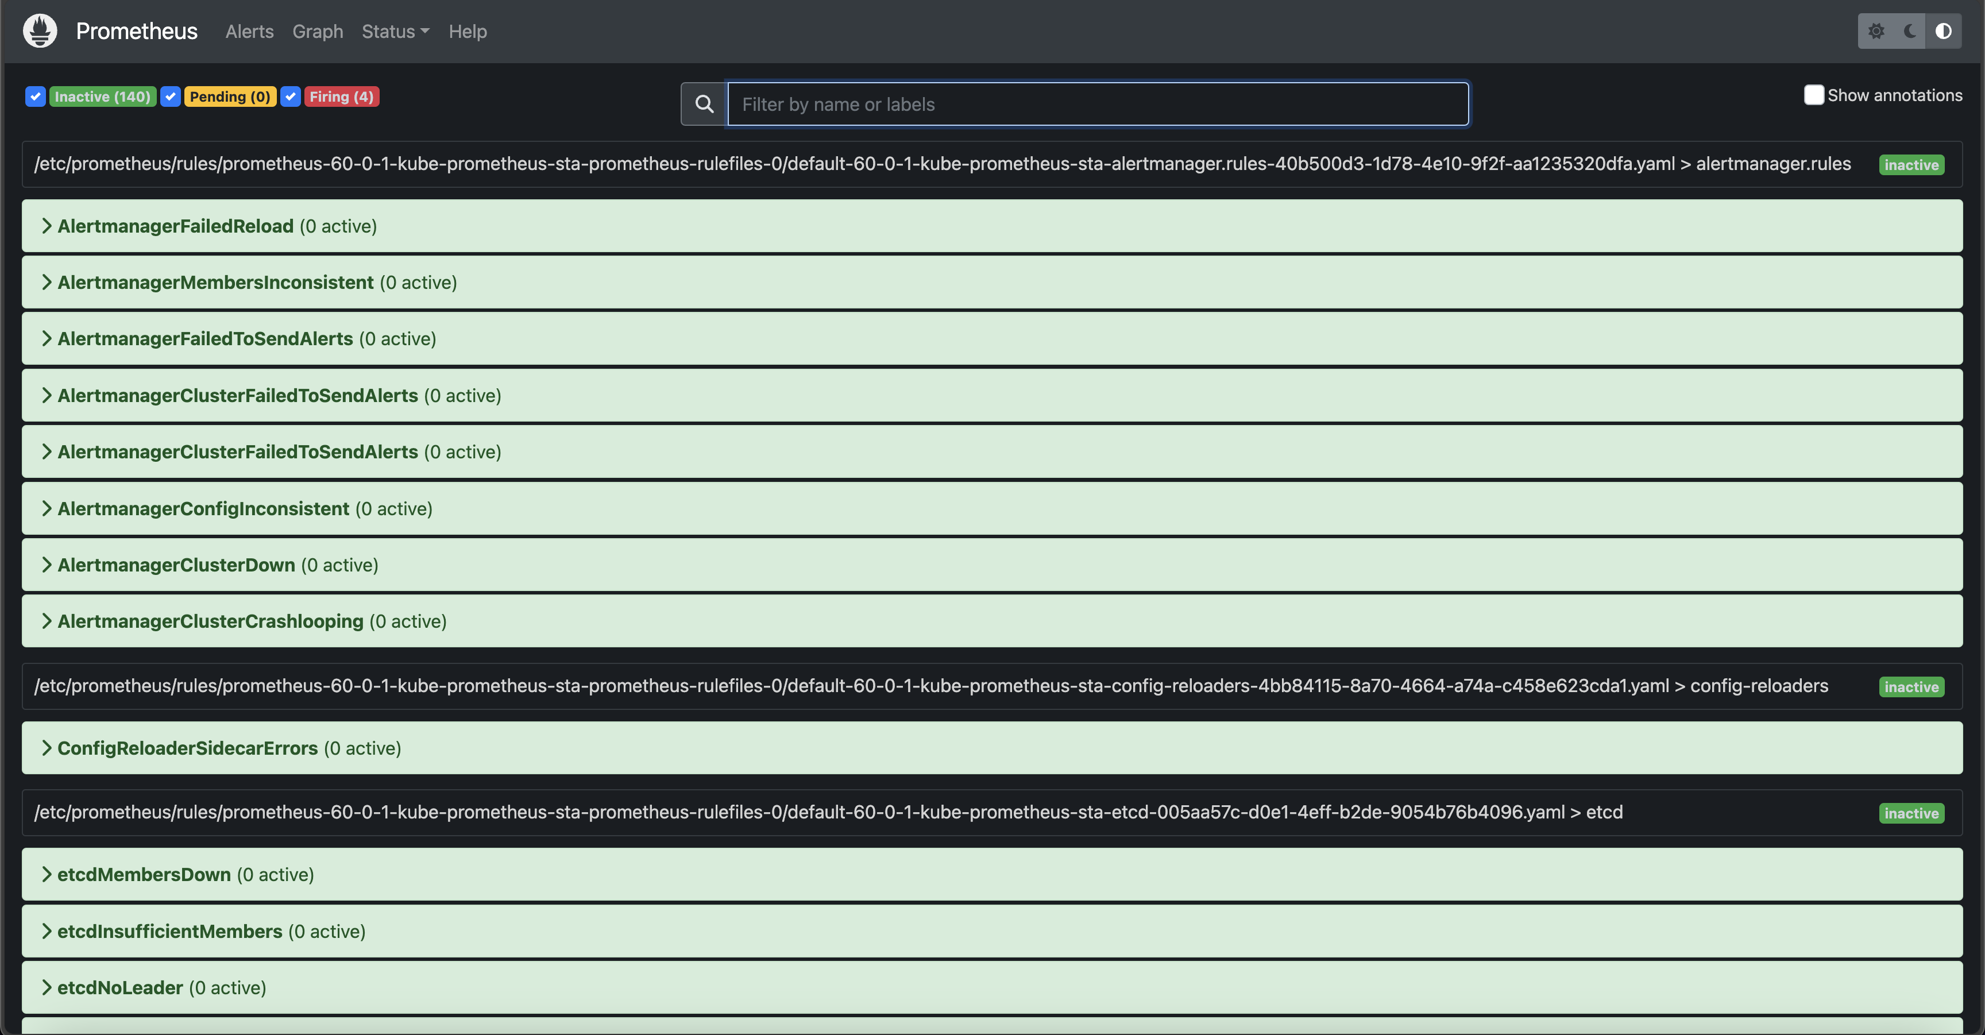Select browser-preferred theme half-circle icon
Viewport: 1985px width, 1035px height.
pyautogui.click(x=1944, y=31)
